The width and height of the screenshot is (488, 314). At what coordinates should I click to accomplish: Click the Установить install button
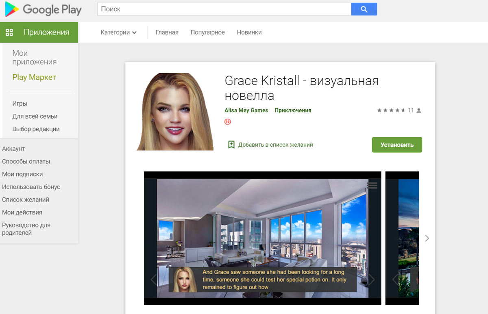(397, 145)
